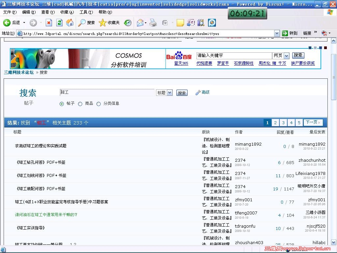This screenshot has height=253, width=337.
Task: Click the Baidu keyword input field
Action: click(234, 56)
